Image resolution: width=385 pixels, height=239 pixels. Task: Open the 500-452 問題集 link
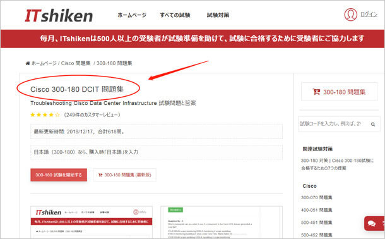pos(316,235)
